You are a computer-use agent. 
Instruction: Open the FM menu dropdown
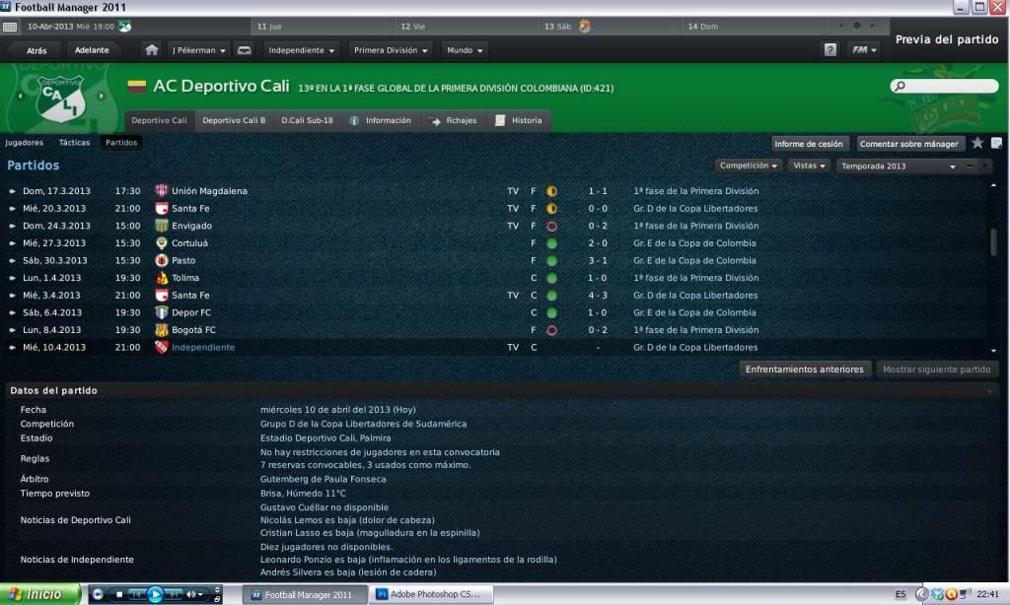point(864,49)
